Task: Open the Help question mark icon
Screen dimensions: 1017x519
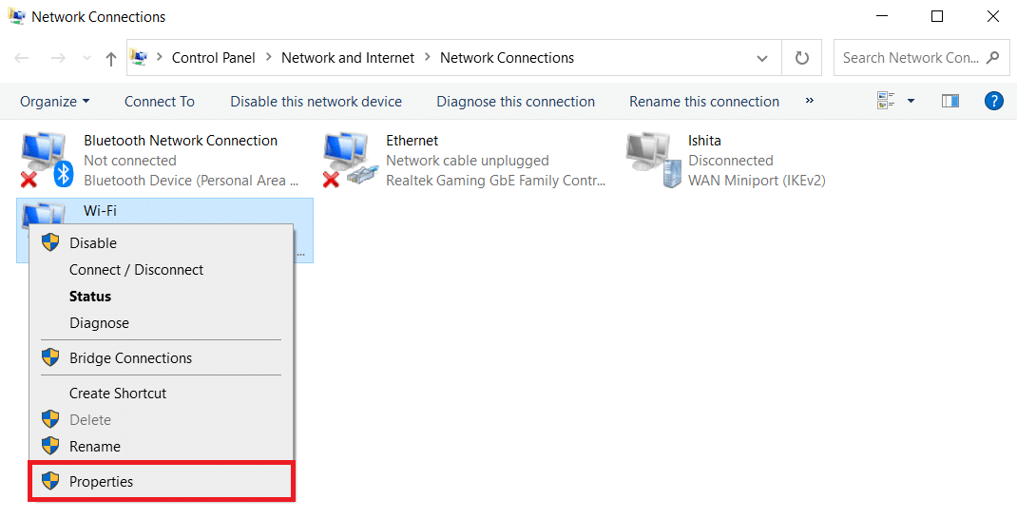Action: (994, 101)
